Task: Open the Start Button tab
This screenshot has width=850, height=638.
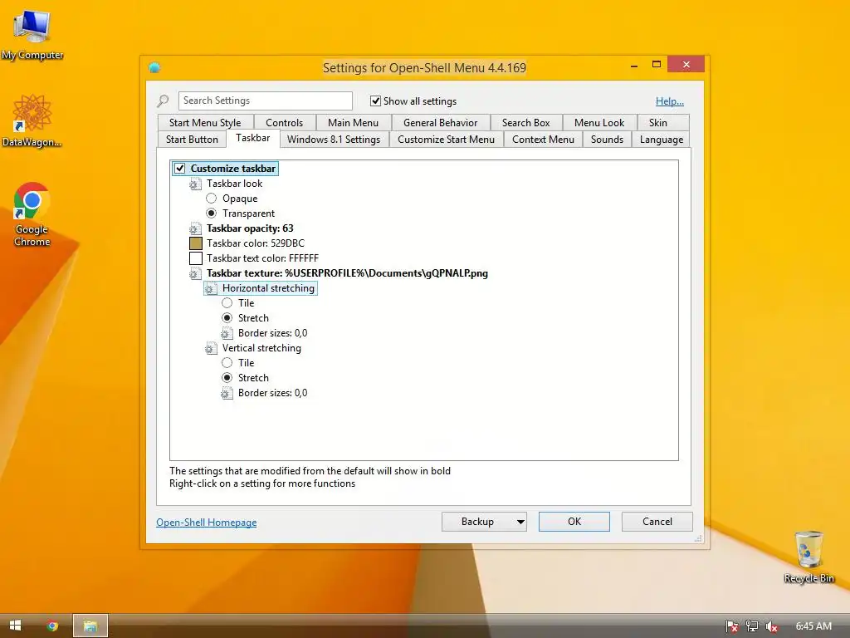Action: pyautogui.click(x=192, y=140)
